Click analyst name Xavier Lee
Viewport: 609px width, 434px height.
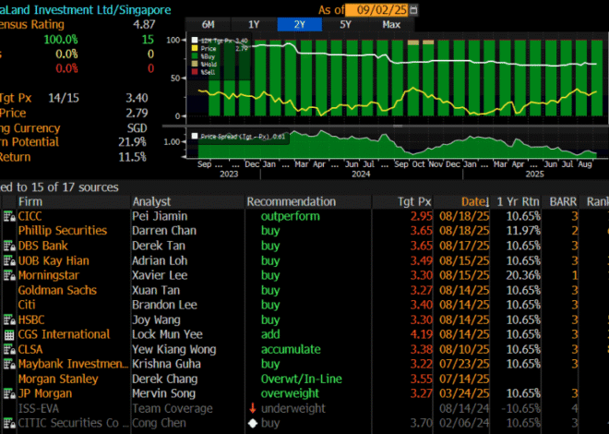click(x=160, y=275)
